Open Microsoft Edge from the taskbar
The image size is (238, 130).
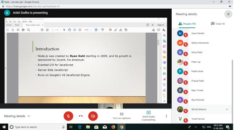point(80,127)
